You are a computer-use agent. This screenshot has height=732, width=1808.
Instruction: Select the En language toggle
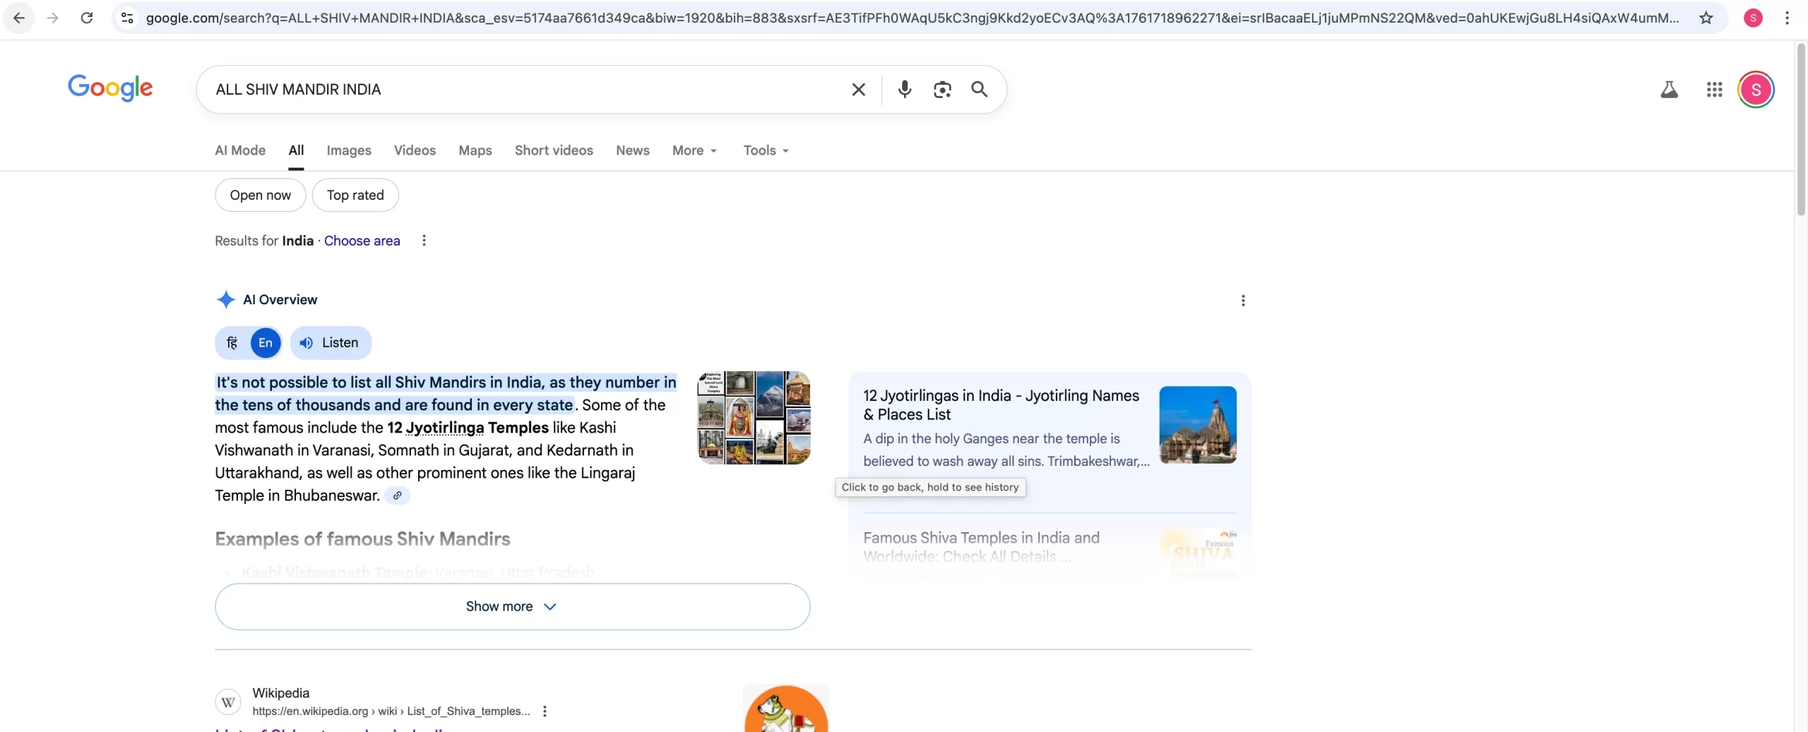tap(266, 343)
